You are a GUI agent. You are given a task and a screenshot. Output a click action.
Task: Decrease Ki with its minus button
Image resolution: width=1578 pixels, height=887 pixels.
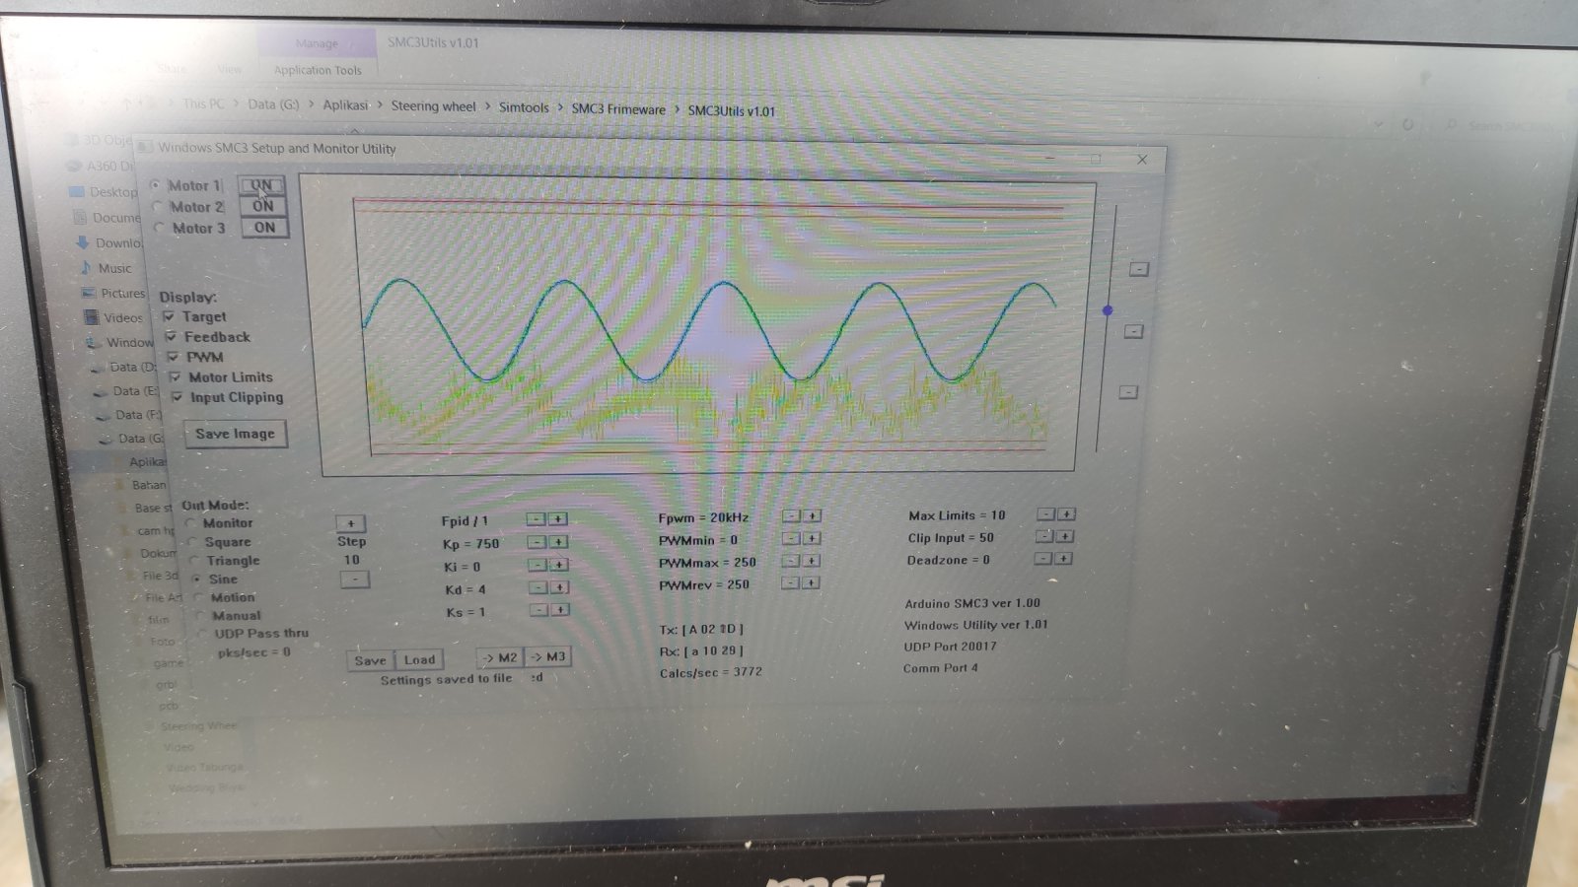[x=538, y=565]
